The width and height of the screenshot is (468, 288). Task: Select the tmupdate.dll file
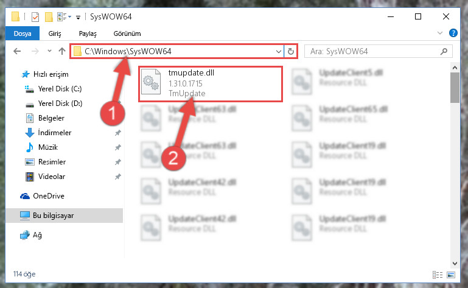tap(211, 84)
